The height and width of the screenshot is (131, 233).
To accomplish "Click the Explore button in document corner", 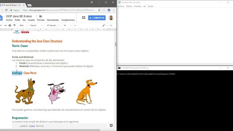I will 111,126.
